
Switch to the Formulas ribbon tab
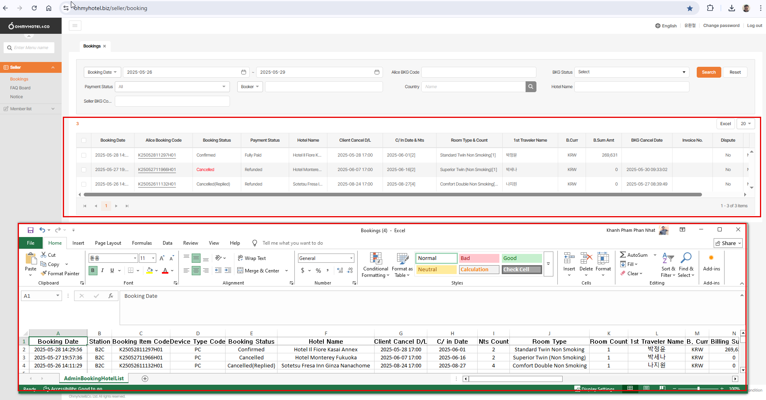point(142,243)
